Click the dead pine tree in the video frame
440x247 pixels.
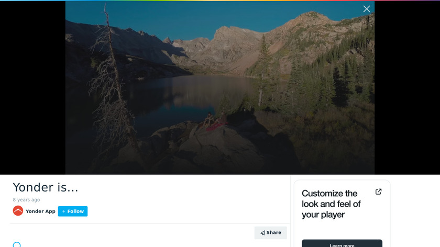pyautogui.click(x=111, y=84)
